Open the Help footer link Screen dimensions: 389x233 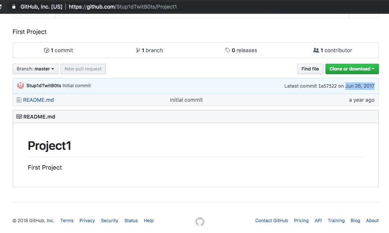tap(149, 221)
